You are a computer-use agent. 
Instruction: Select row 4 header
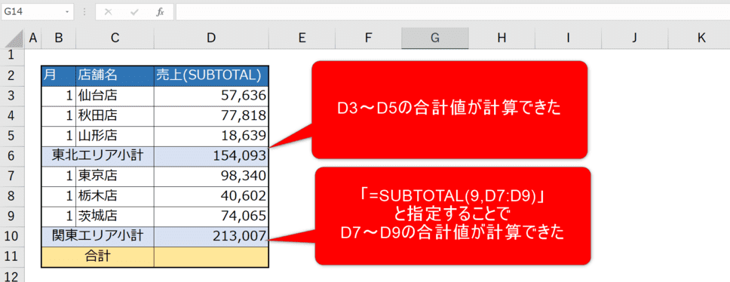[11, 116]
